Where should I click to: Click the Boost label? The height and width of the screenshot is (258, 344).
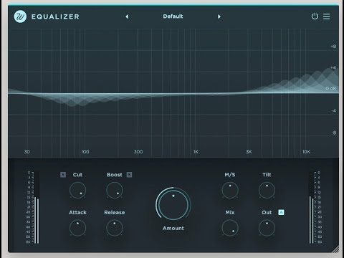pos(115,175)
